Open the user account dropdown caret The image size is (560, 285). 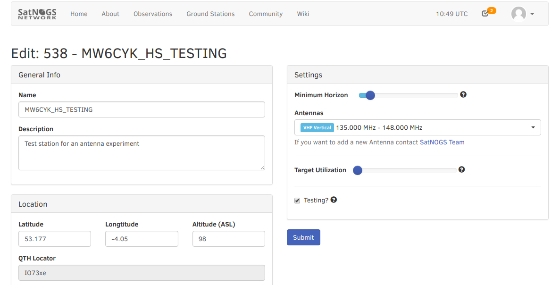(x=532, y=14)
